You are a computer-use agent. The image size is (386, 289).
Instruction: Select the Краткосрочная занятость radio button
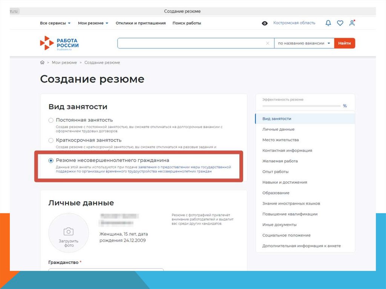pyautogui.click(x=51, y=140)
